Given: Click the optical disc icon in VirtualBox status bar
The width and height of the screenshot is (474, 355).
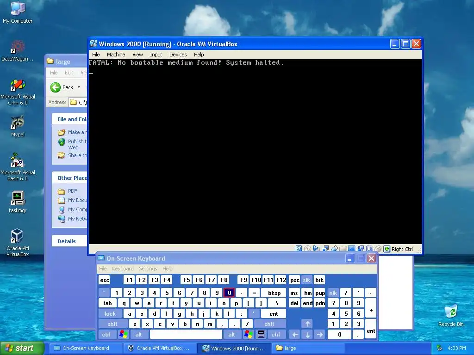Looking at the screenshot, I should click(x=307, y=248).
